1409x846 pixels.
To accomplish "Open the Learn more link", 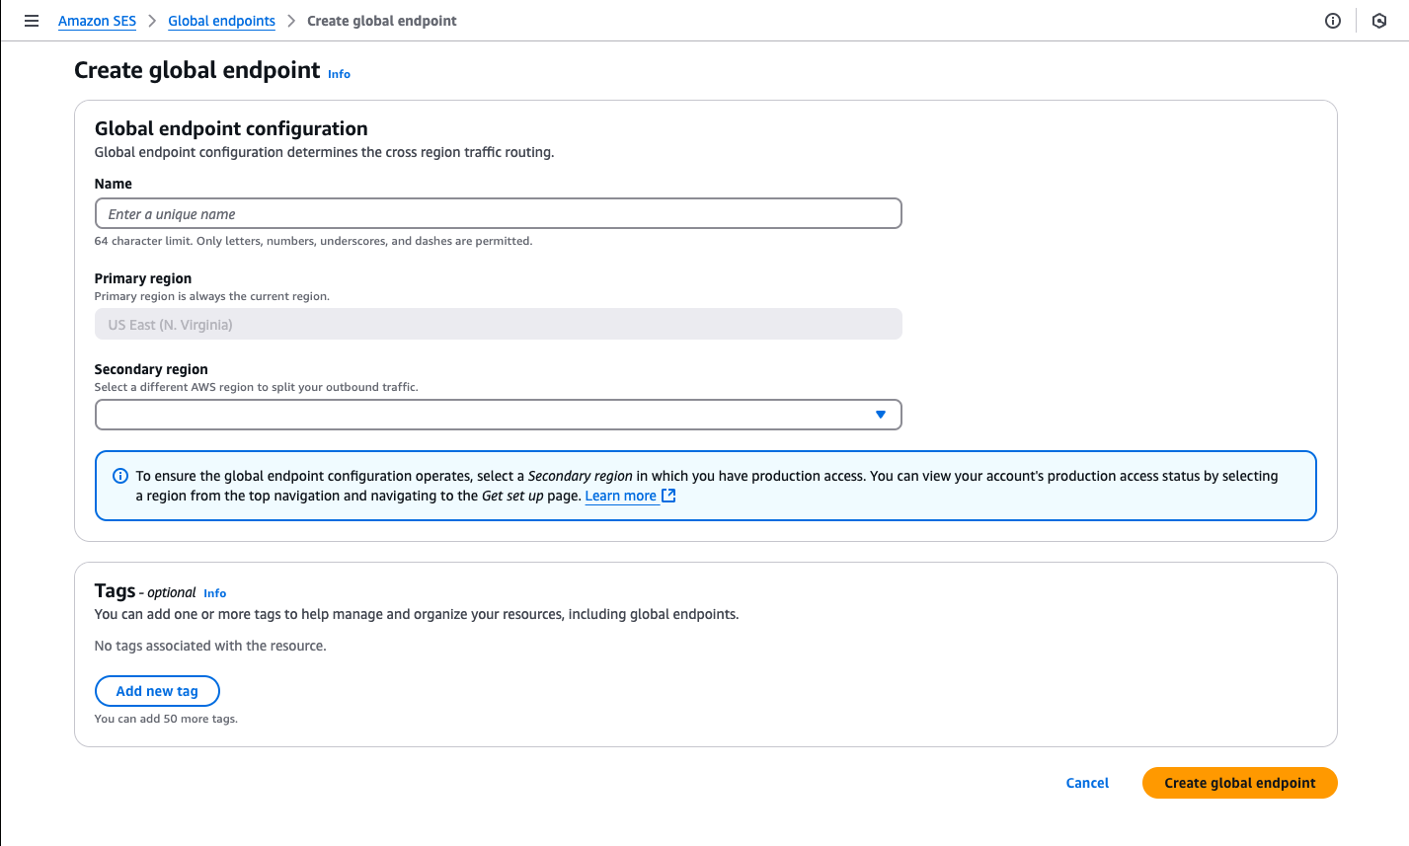I will coord(620,495).
